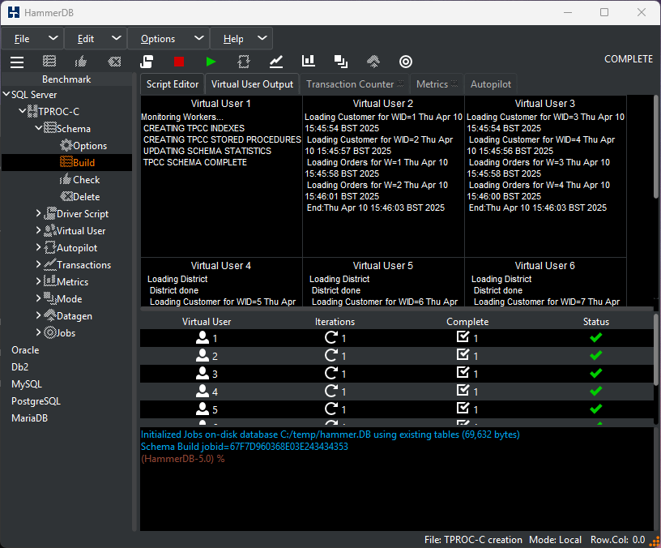Click the Delete tree icon
661x548 pixels.
point(66,197)
